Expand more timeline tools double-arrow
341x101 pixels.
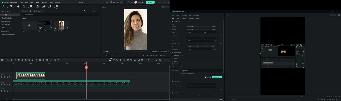59,60
